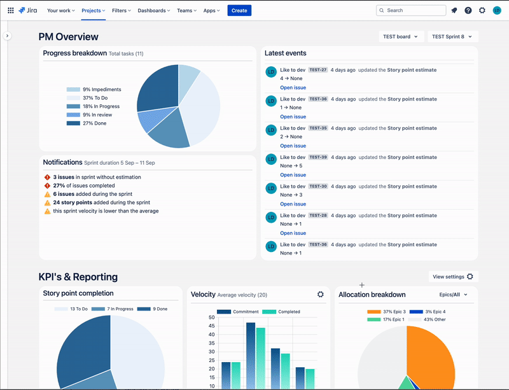Open issue link under TEST-30
Screen dimensions: 509x390
tap(293, 204)
